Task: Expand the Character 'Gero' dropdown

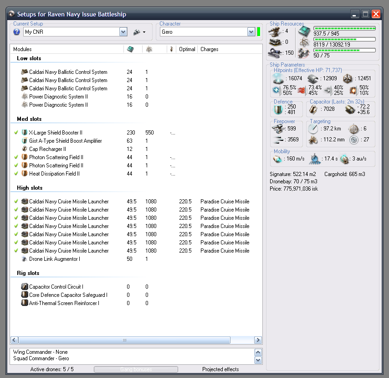Action: [251, 32]
